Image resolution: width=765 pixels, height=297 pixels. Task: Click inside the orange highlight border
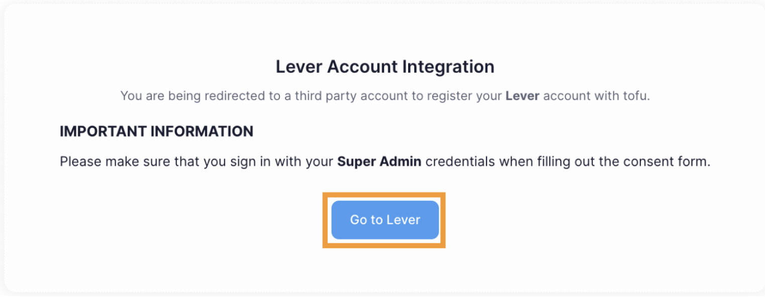coord(385,219)
